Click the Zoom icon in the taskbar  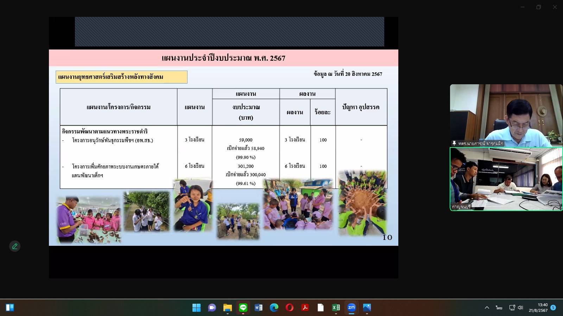(351, 308)
